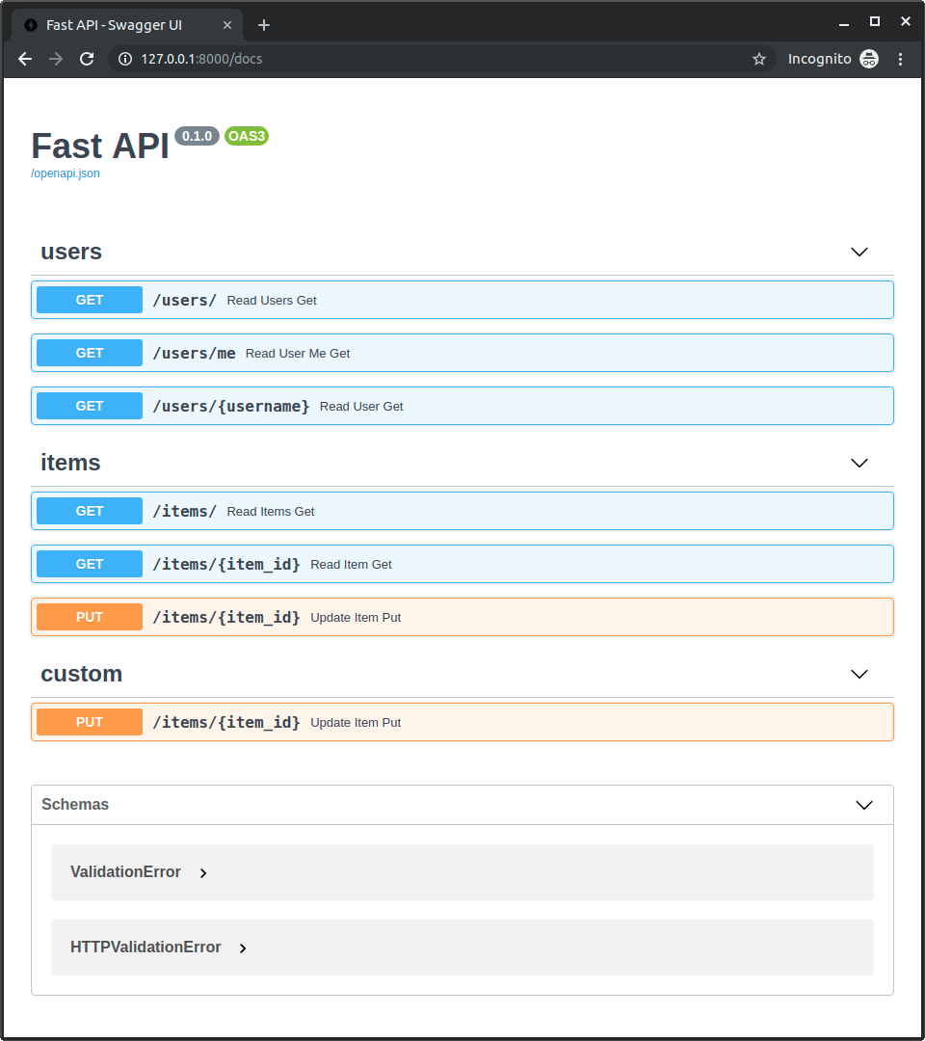Click the browser forward arrow
925x1041 pixels.
click(x=56, y=59)
